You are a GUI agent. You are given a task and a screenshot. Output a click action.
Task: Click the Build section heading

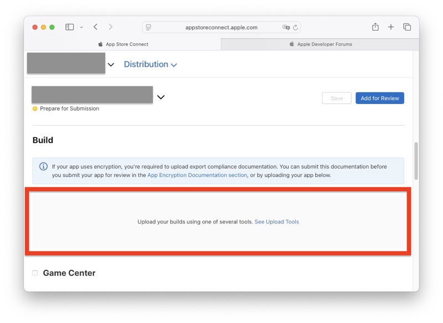[x=43, y=140]
